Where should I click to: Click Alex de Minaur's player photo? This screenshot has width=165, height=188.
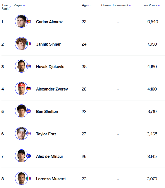(21, 156)
